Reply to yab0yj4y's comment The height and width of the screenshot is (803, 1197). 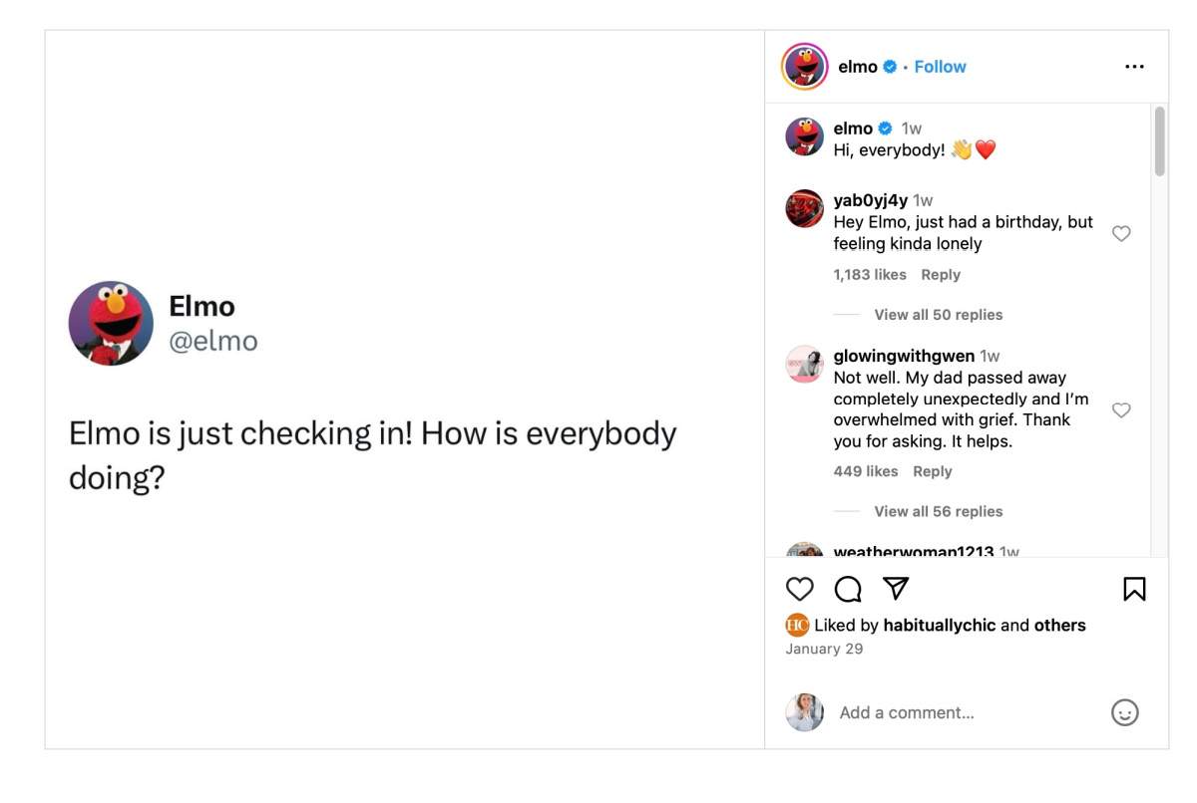(x=941, y=274)
